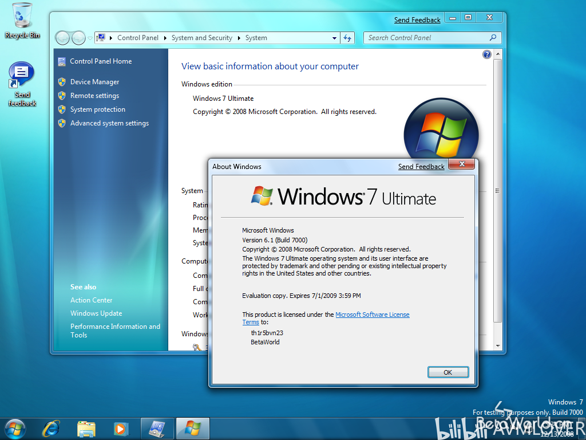Image resolution: width=586 pixels, height=440 pixels.
Task: Click Send Feedback in the About Windows dialog
Action: pos(421,167)
